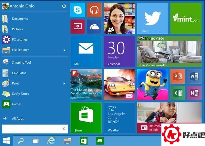The width and height of the screenshot is (205, 146).
Task: Open the Weather tile for Los Angeles
Action: click(119, 118)
